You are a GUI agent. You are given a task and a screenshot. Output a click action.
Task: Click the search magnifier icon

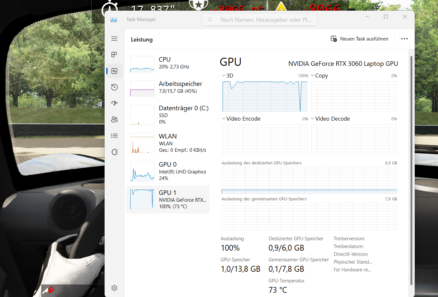pyautogui.click(x=210, y=19)
